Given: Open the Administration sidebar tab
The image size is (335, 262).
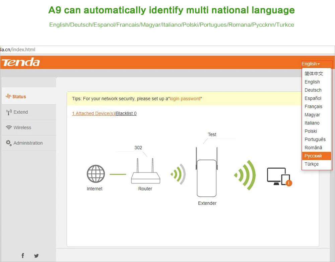Looking at the screenshot, I should [x=29, y=143].
